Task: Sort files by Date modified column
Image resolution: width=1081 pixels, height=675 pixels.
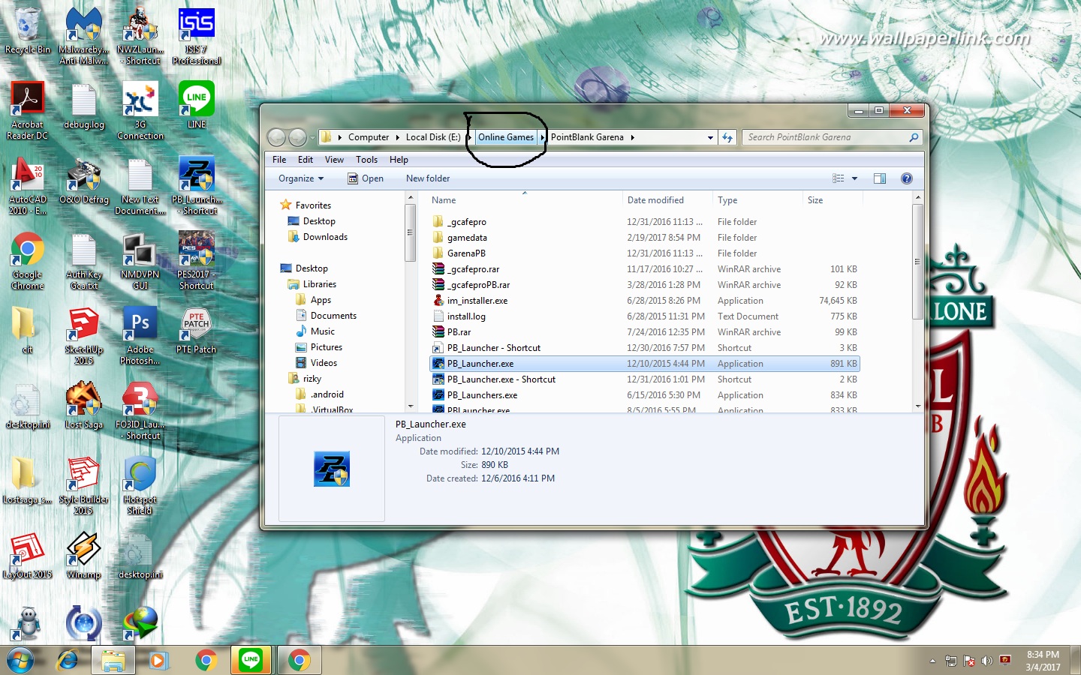Action: click(x=667, y=200)
